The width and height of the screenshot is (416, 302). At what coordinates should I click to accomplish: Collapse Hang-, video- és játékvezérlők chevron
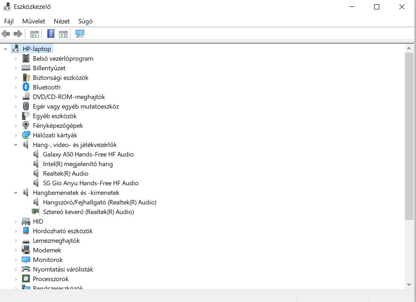click(16, 145)
